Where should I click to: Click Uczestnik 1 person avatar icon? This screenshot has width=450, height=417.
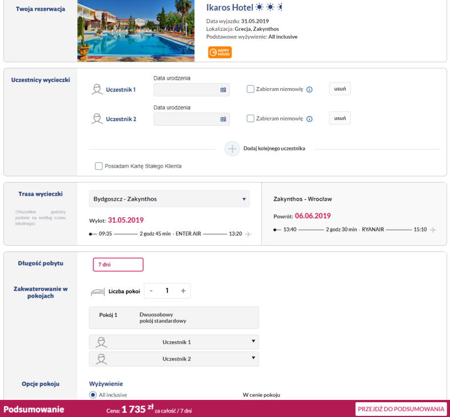(x=97, y=89)
